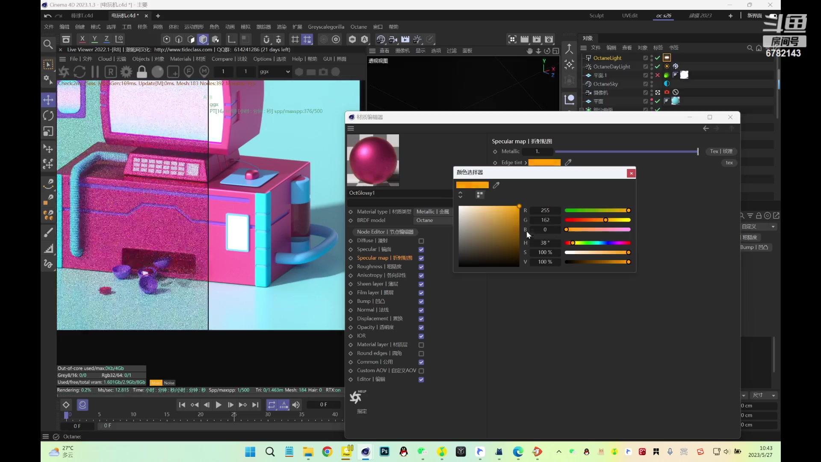Toggle color picker mode up-down arrows

(x=461, y=195)
